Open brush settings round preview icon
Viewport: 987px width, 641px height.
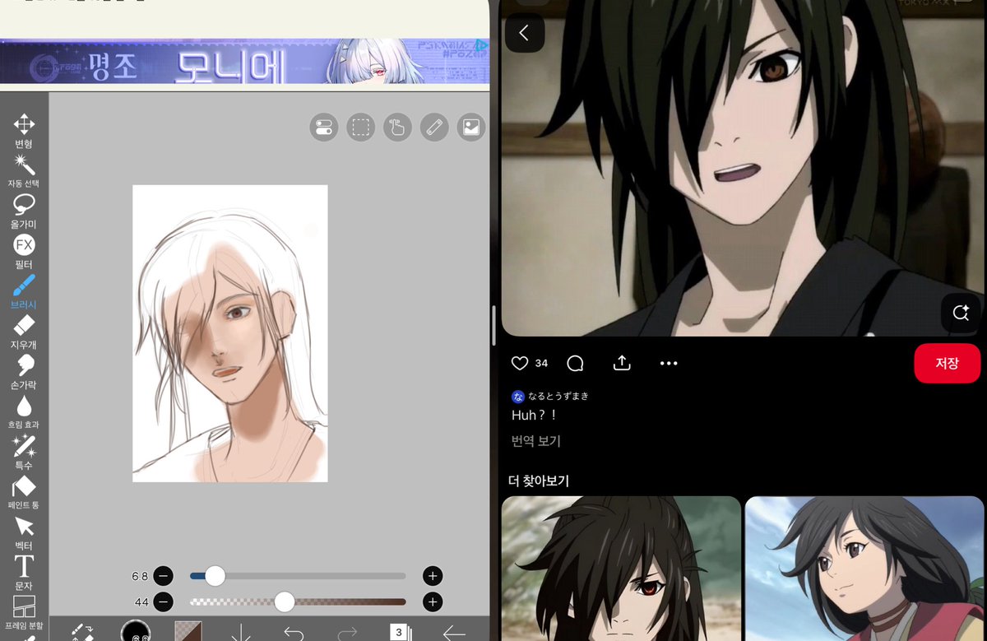pos(136,631)
